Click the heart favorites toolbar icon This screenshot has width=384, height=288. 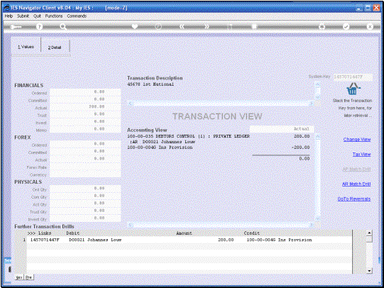tap(135, 26)
